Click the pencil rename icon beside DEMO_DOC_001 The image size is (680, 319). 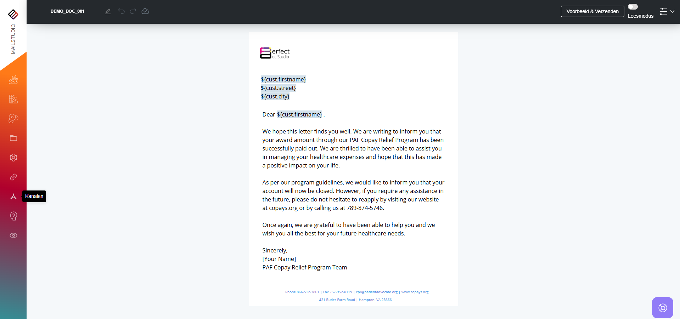point(108,11)
